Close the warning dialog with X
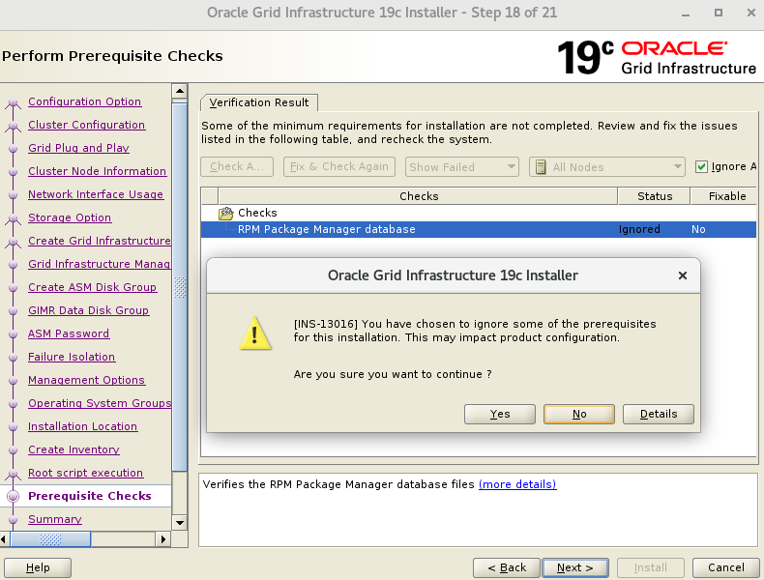The image size is (764, 580). 683,275
